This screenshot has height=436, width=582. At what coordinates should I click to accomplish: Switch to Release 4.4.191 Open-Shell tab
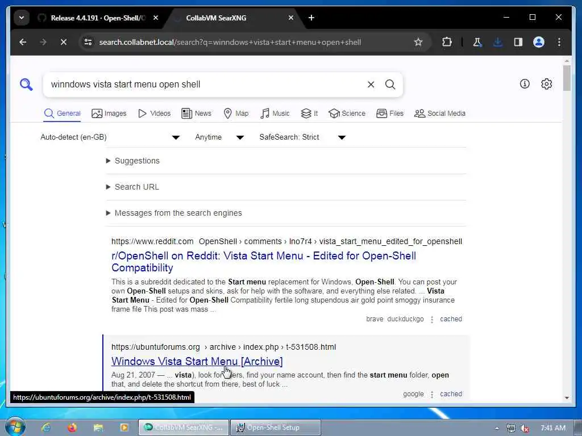coord(97,18)
